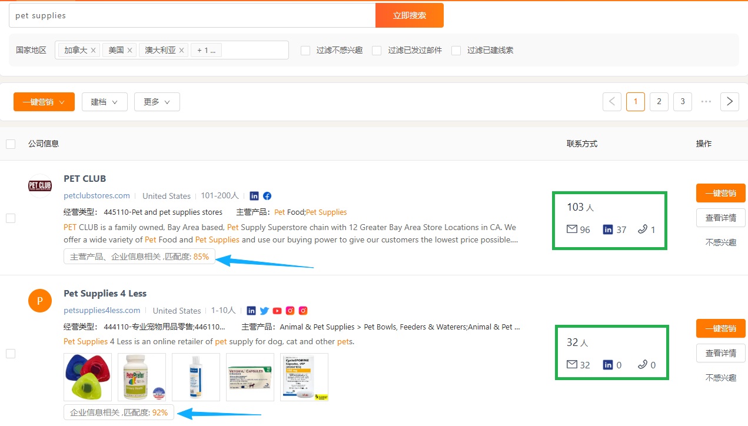Screen dimensions: 748x426
Task: Mark Pet Supplies 4 Less as 不感兴趣
Action: (x=721, y=378)
